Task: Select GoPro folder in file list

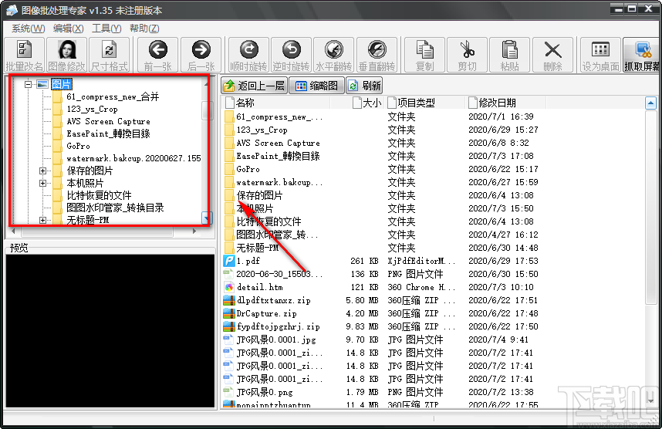Action: [x=248, y=169]
